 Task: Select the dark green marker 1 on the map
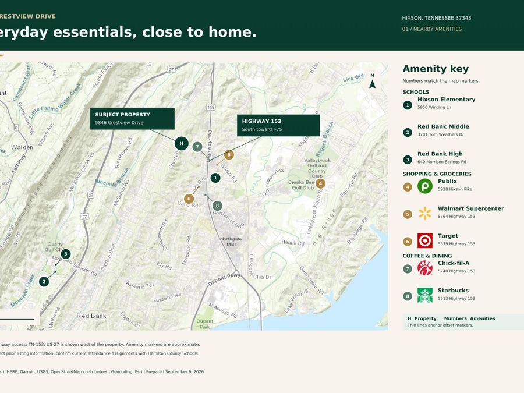pyautogui.click(x=215, y=178)
